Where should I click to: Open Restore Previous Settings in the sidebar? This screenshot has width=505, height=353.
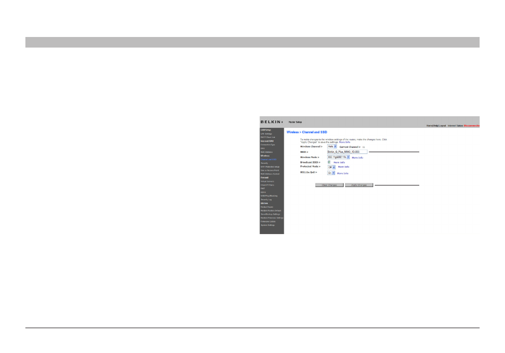(272, 218)
